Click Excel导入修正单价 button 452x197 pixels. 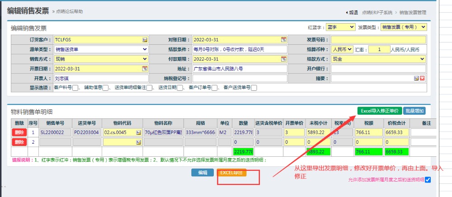tap(379, 111)
